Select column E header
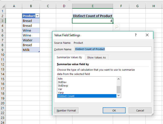Screen dimensions: 163x124 (93, 6)
